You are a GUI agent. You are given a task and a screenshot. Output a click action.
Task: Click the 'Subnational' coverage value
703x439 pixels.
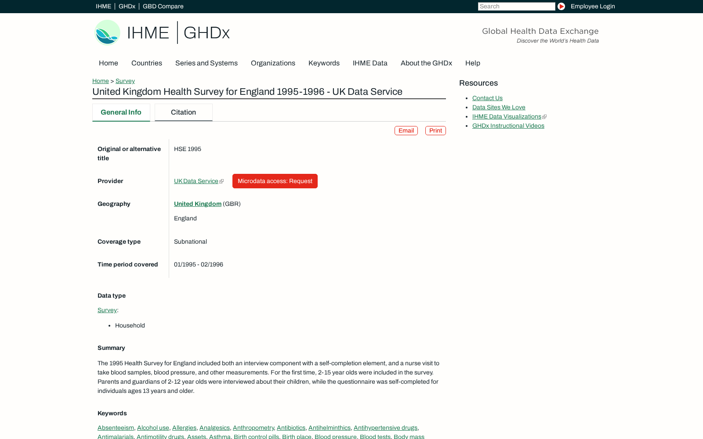(x=190, y=241)
